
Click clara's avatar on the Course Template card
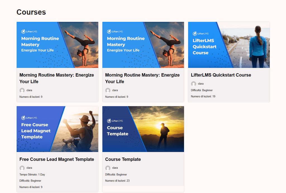tap(108, 168)
